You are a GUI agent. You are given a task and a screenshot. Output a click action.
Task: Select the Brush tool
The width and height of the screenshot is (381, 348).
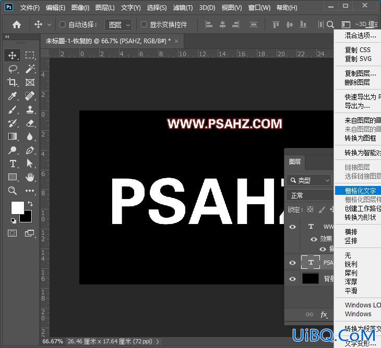tap(12, 109)
